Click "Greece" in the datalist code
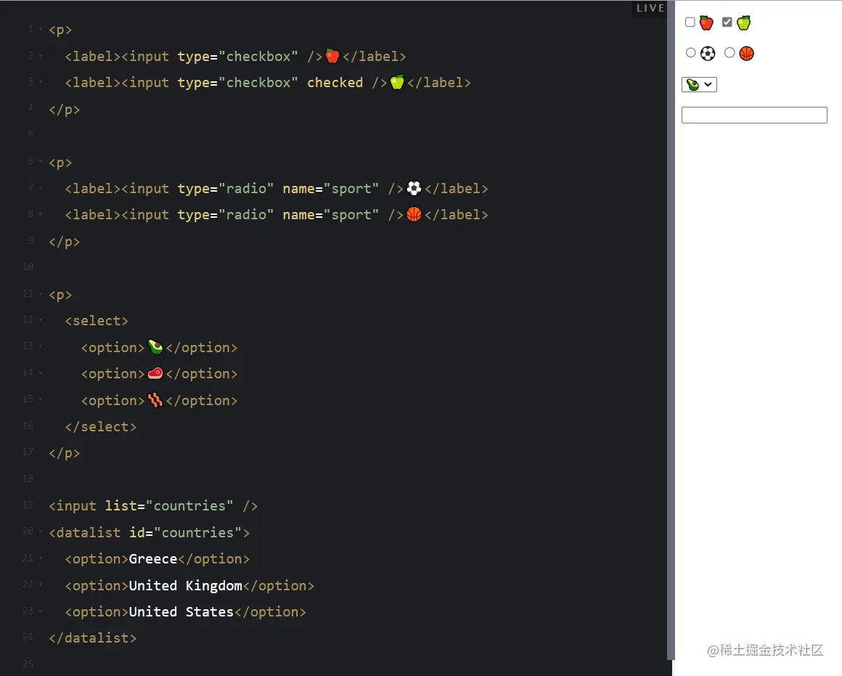842x676 pixels. [153, 559]
